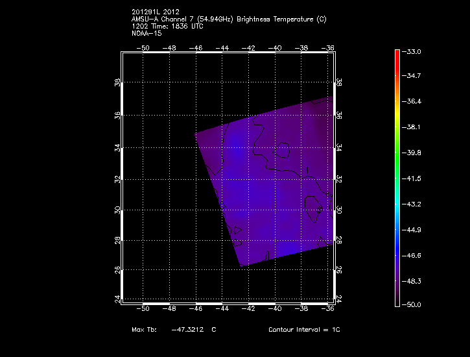Click the western corner of the satellite swath
Screen dimensions: 470x357
pos(196,134)
